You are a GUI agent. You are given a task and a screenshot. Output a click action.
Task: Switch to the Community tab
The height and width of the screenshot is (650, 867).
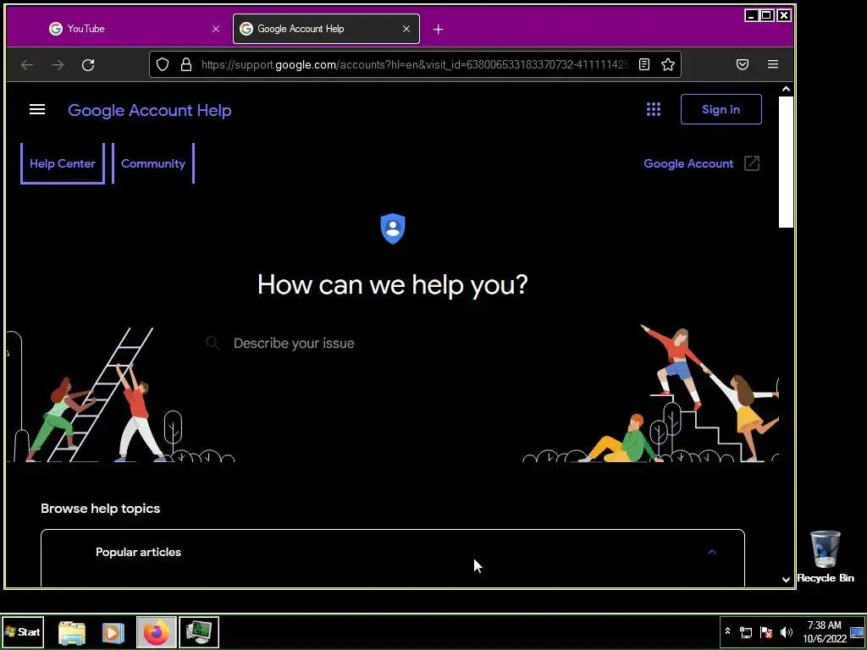tap(153, 163)
